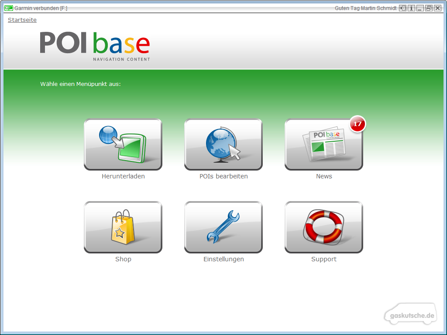Image resolution: width=447 pixels, height=335 pixels.
Task: Open the info icon in title bar
Action: pyautogui.click(x=411, y=8)
